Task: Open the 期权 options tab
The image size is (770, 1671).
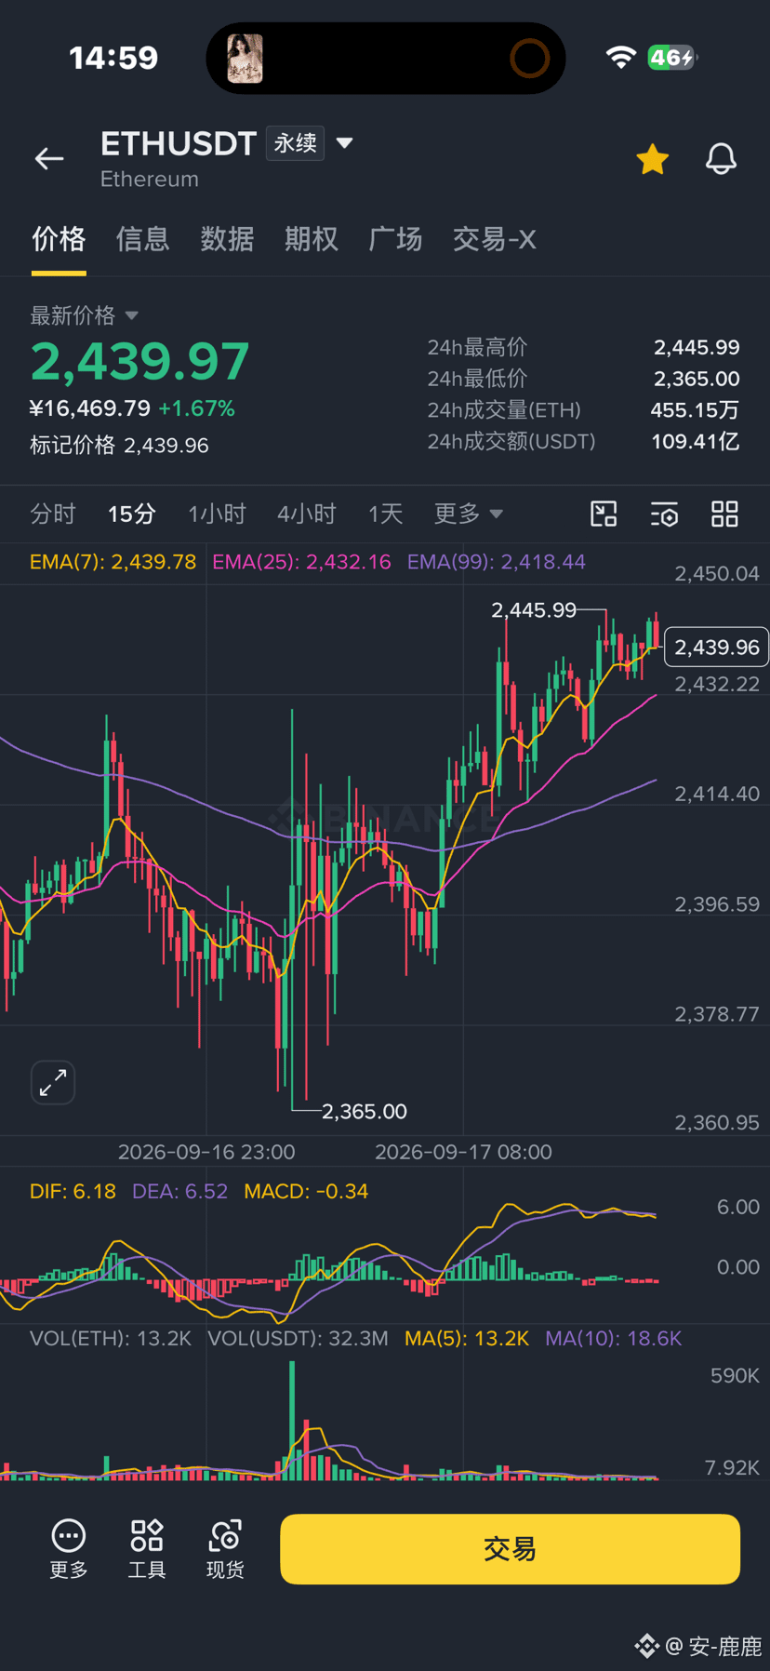Action: 312,239
